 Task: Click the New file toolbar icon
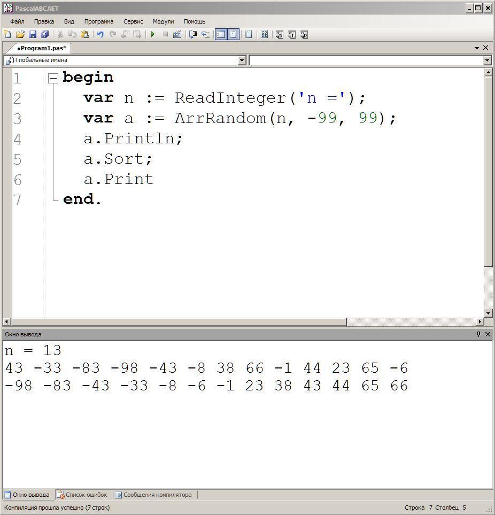[x=7, y=34]
